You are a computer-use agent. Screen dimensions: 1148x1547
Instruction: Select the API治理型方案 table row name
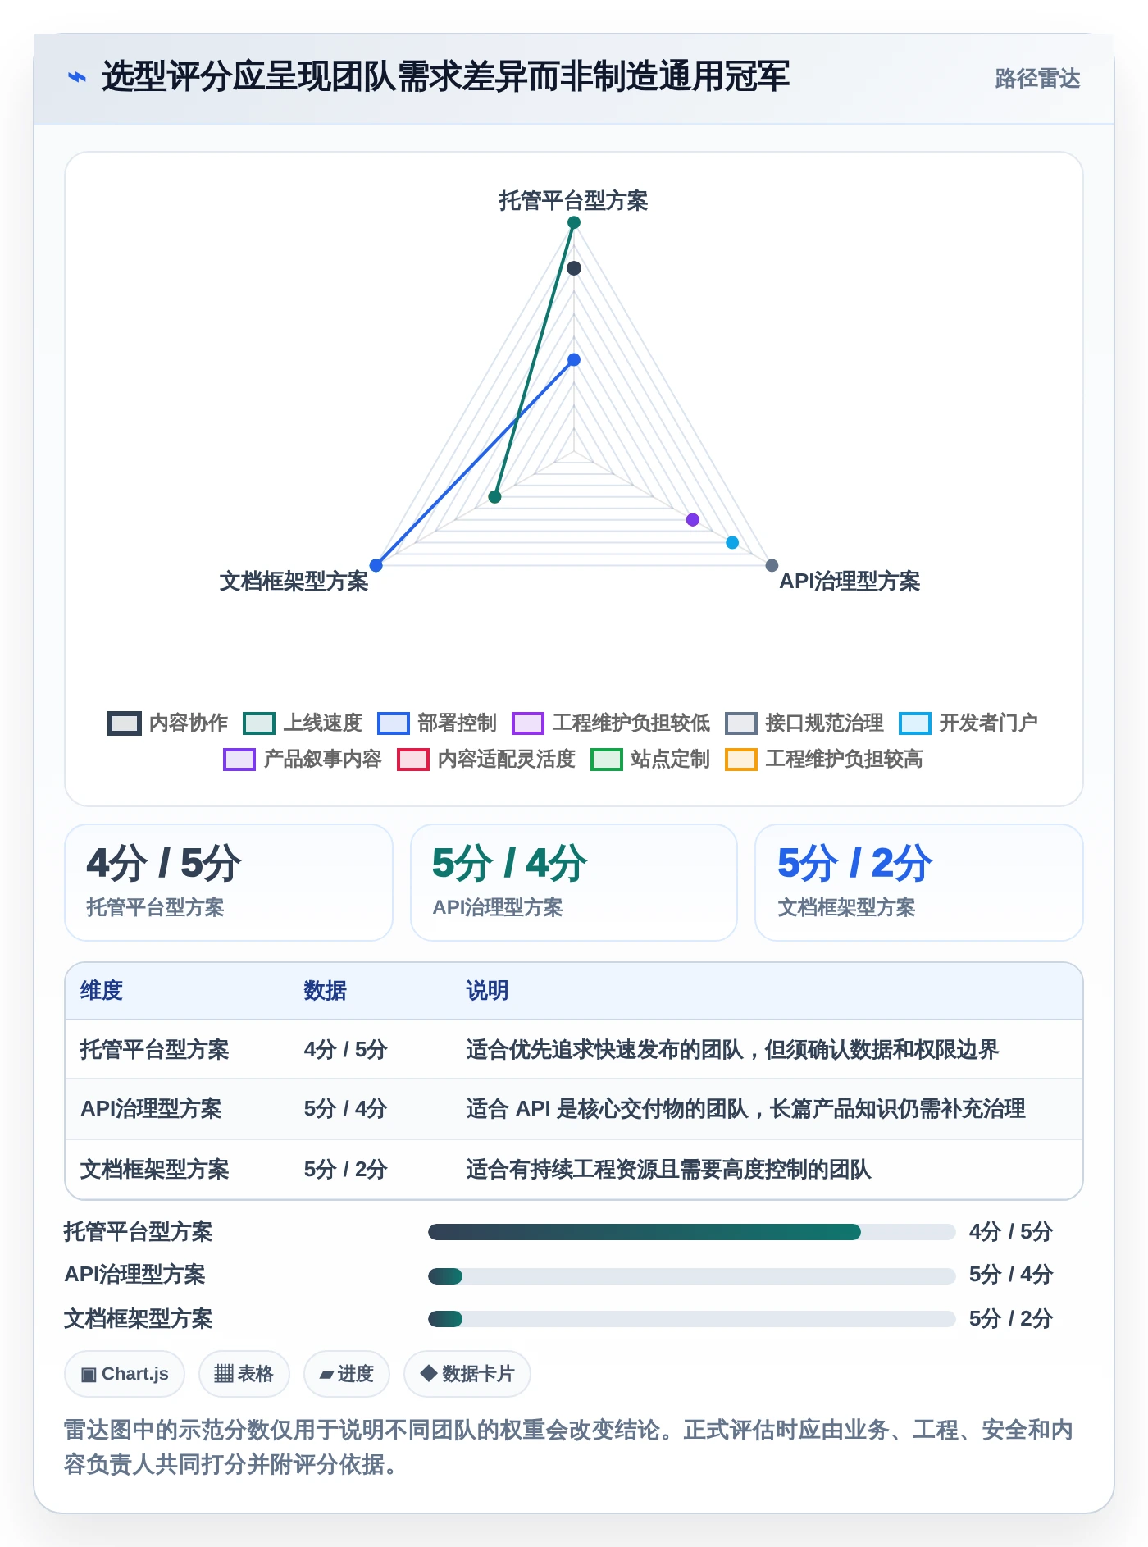click(151, 1108)
